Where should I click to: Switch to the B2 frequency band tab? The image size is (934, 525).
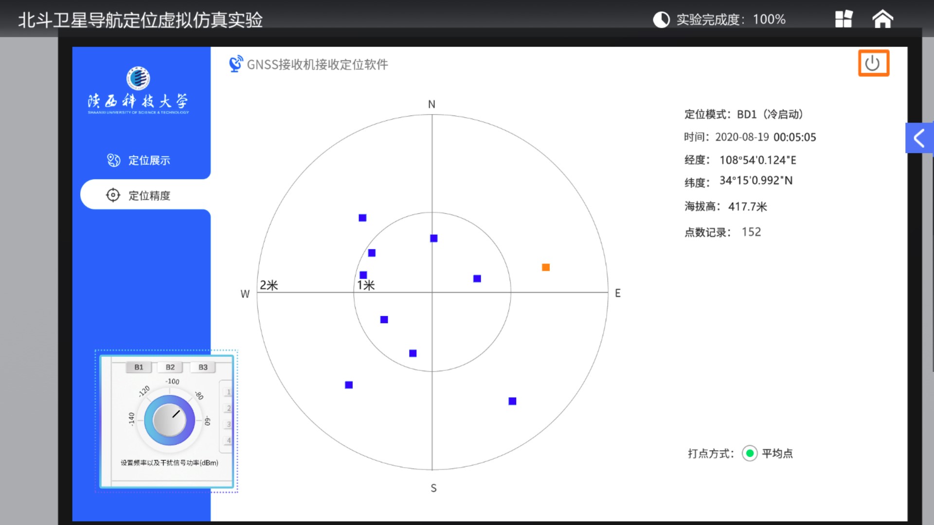coord(170,367)
